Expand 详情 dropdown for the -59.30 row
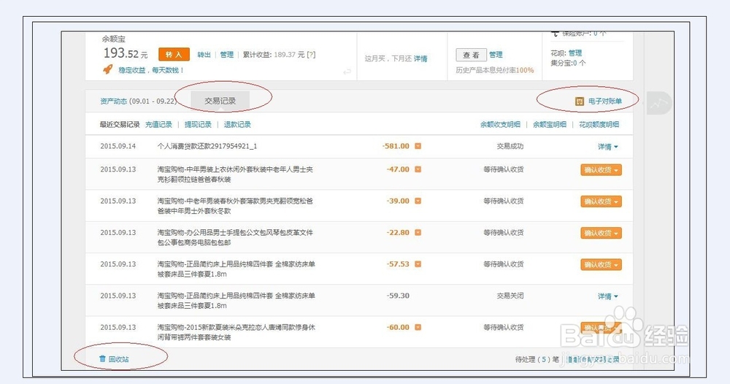The height and width of the screenshot is (384, 730). coord(608,296)
